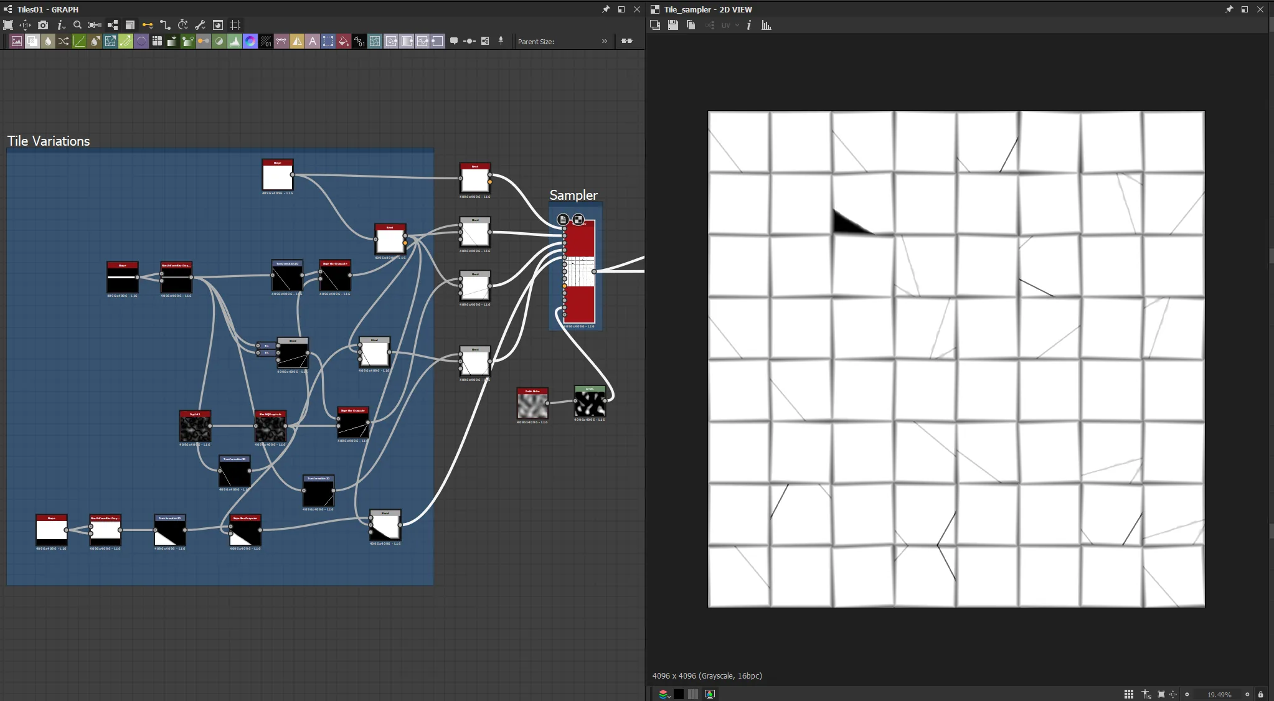Expand the Parent Size overflow chevron

click(x=604, y=41)
